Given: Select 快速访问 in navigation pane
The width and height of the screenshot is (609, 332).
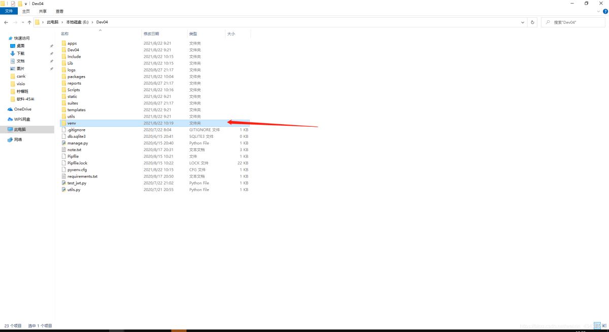Looking at the screenshot, I should click(x=22, y=38).
